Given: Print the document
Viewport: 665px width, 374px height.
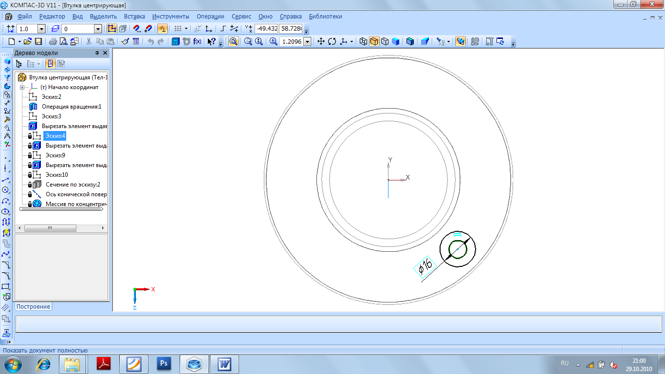Looking at the screenshot, I should (x=53, y=42).
